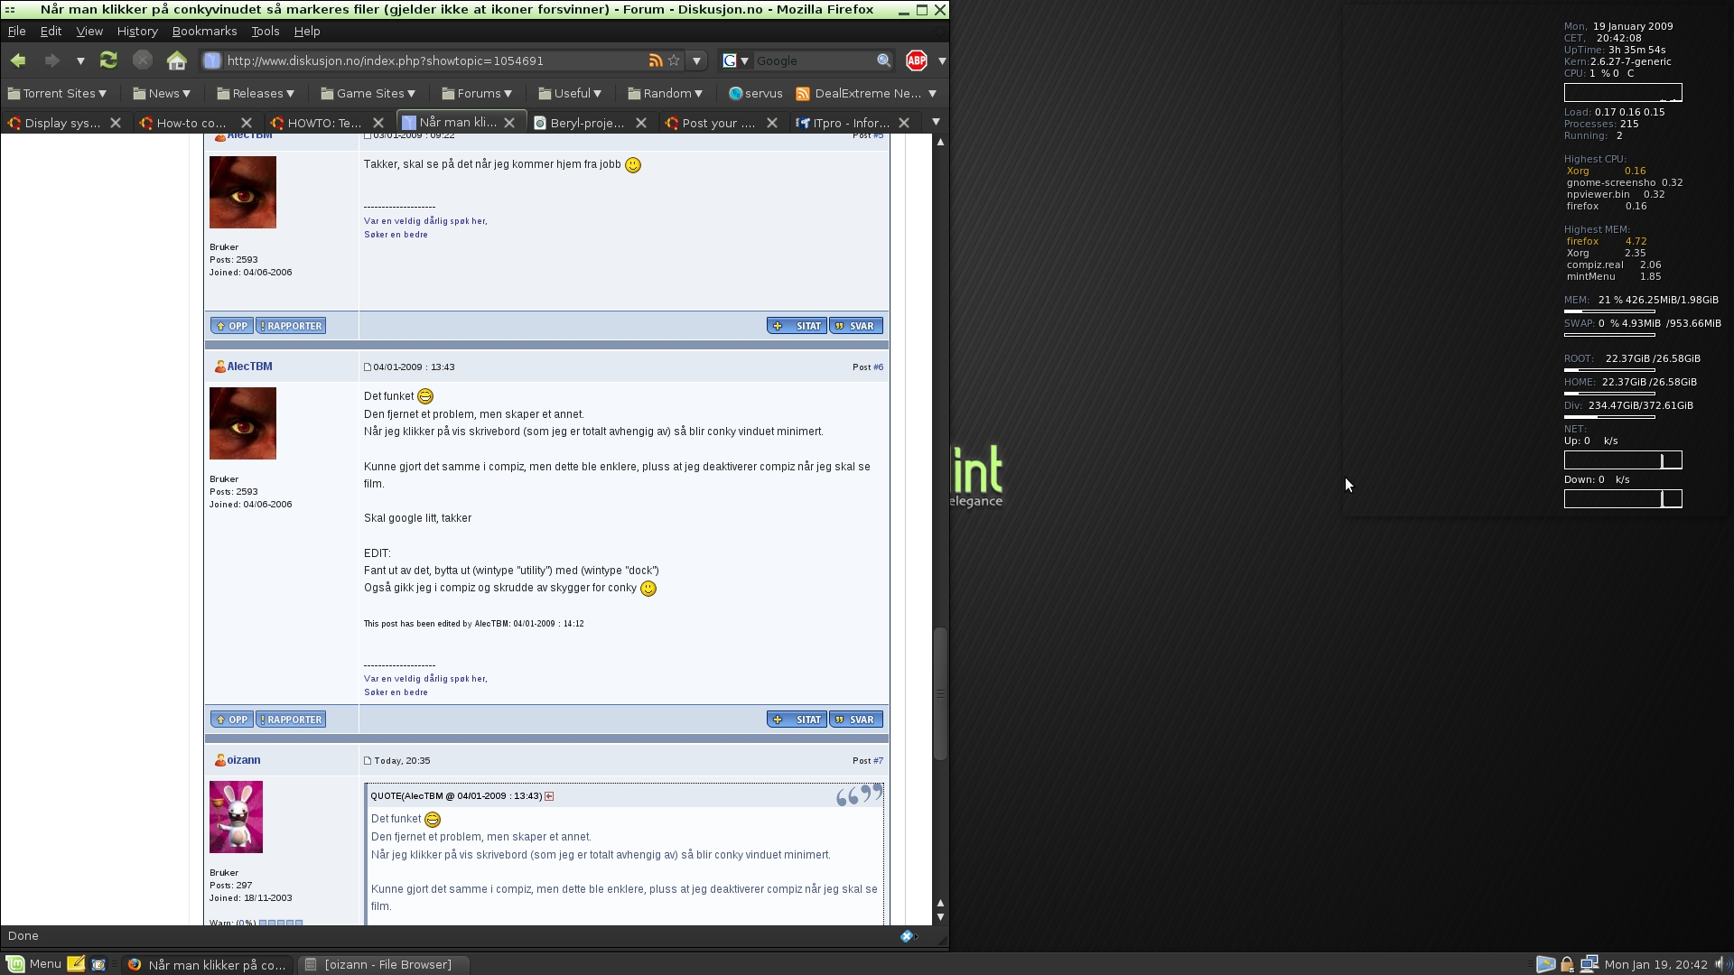Image resolution: width=1734 pixels, height=975 pixels.
Task: Click the post #7 permalink
Action: (878, 761)
